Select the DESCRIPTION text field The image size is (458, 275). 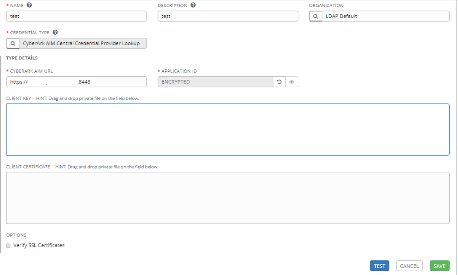tap(228, 16)
